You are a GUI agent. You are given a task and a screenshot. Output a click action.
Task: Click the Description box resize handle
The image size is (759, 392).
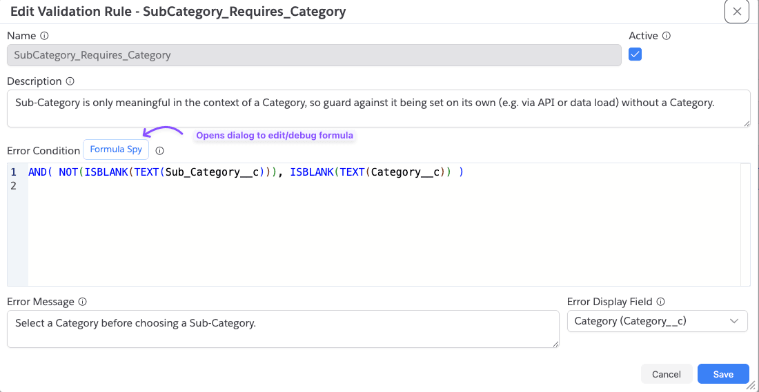pos(747,124)
